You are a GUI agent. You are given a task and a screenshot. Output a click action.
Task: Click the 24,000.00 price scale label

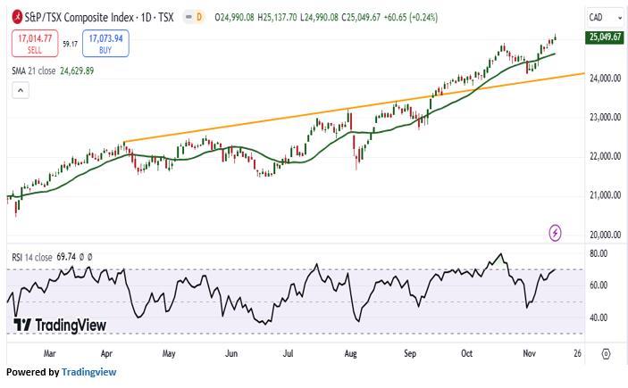tap(604, 78)
